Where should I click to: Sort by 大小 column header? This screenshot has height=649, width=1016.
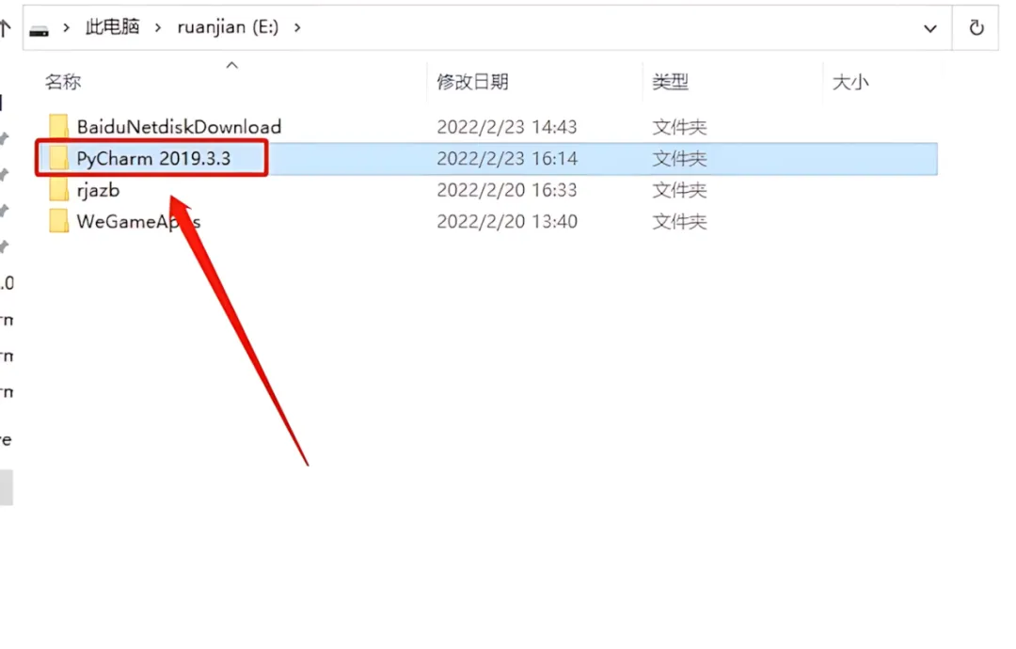[850, 82]
